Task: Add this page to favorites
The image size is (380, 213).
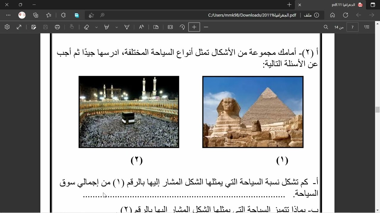Action: click(x=91, y=15)
